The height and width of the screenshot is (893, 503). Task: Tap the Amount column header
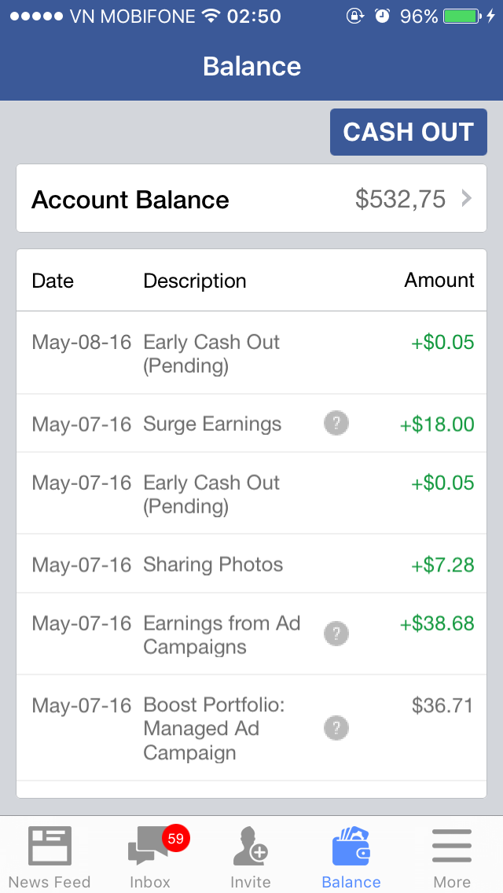tap(439, 281)
